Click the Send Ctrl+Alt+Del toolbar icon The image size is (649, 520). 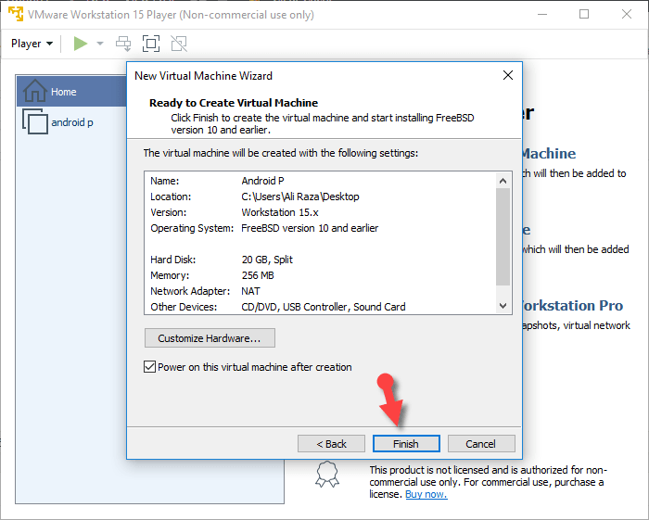[123, 44]
